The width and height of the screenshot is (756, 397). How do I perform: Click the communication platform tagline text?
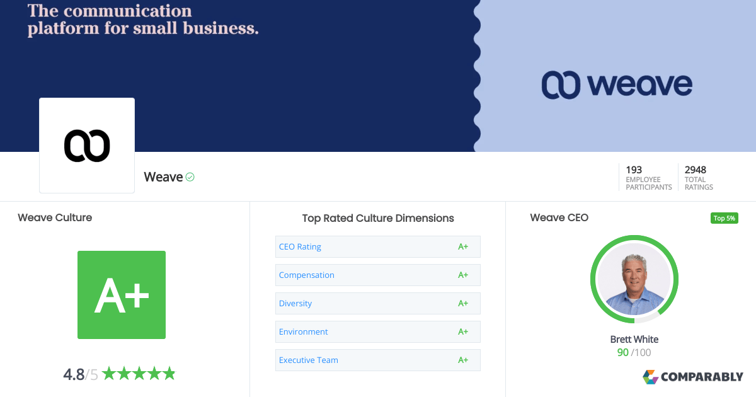tap(143, 20)
